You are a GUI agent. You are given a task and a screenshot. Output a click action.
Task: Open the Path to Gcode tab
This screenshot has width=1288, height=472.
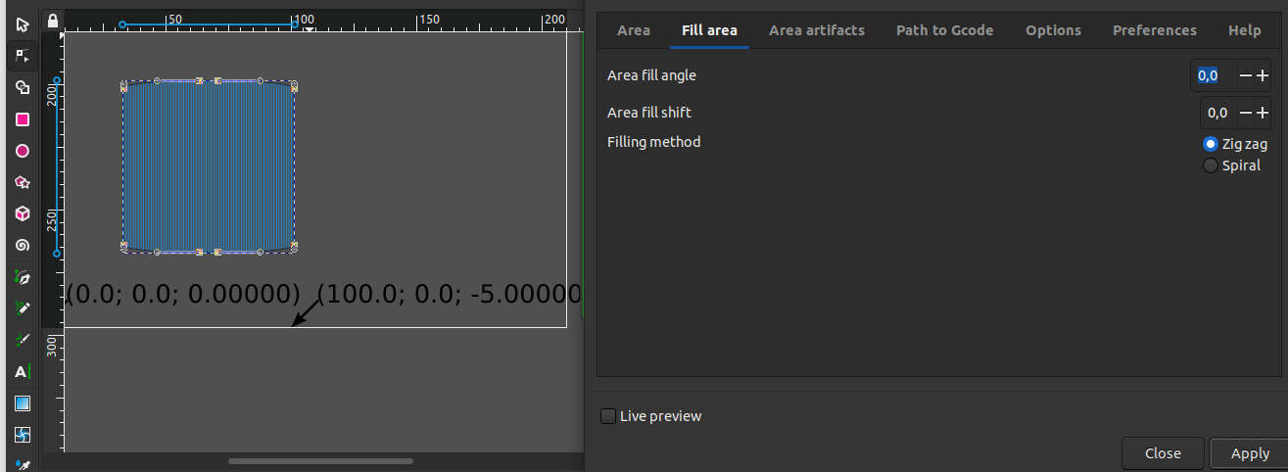945,30
